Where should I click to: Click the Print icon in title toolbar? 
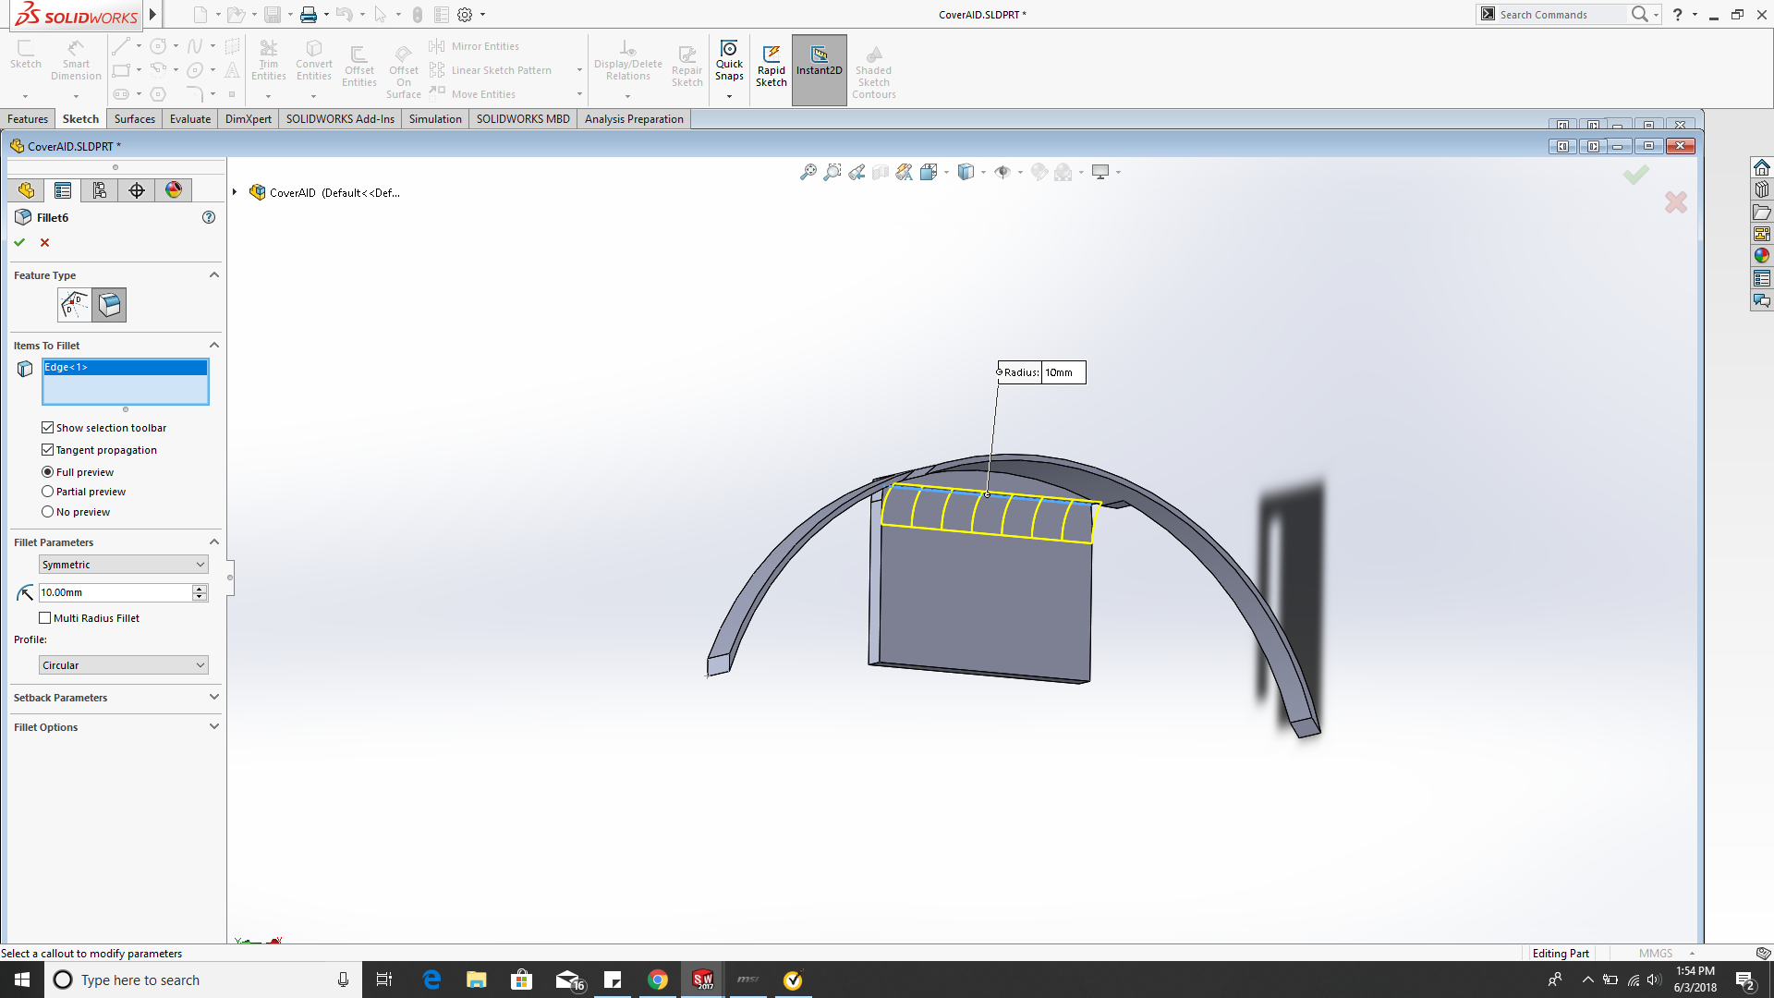coord(309,15)
